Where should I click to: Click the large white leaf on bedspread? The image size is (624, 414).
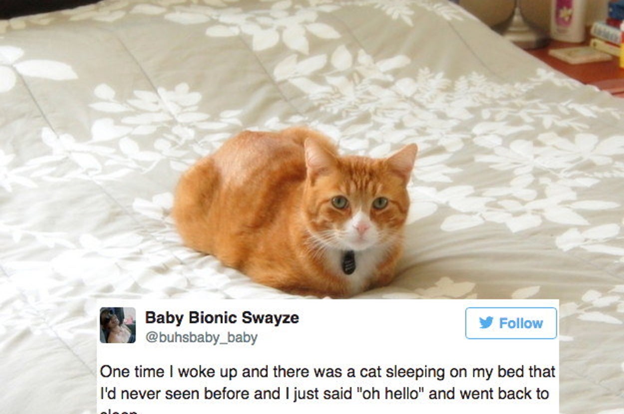point(45,70)
